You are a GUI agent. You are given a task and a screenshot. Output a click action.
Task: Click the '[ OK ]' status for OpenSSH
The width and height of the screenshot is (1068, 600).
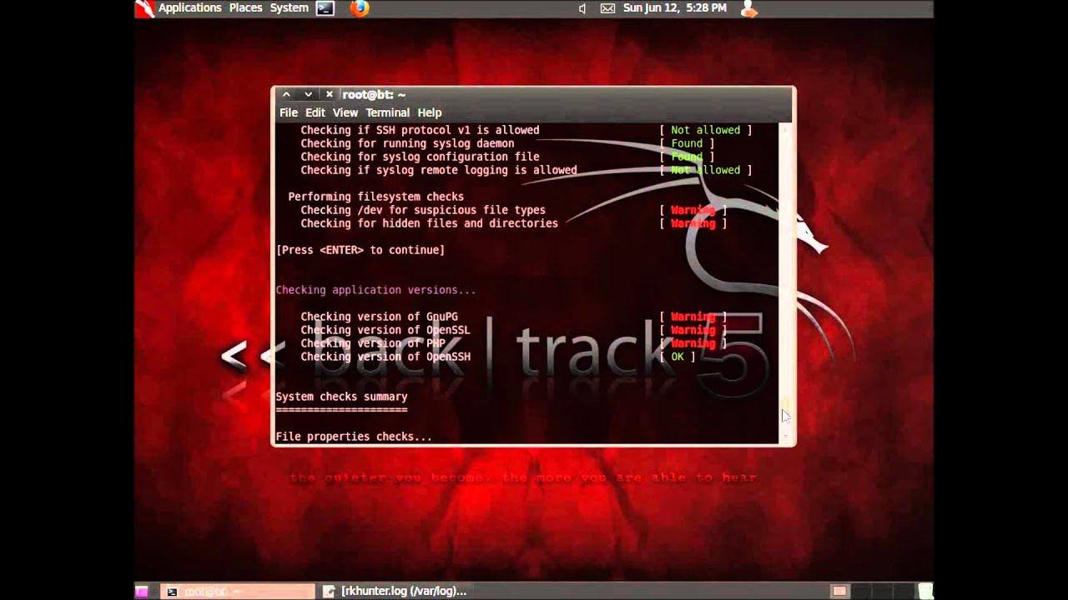coord(678,357)
